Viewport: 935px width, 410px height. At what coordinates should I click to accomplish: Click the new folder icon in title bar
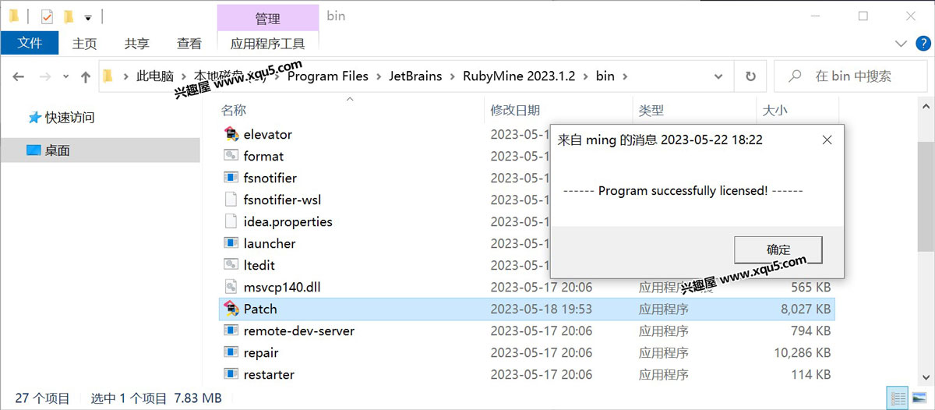tap(69, 16)
